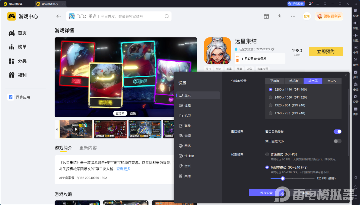Click the install APK (安装) icon
Image resolution: width=360 pixels, height=205 pixels.
point(355,85)
